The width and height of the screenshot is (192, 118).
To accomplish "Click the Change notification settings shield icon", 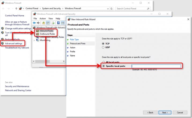I will pos(2,28).
